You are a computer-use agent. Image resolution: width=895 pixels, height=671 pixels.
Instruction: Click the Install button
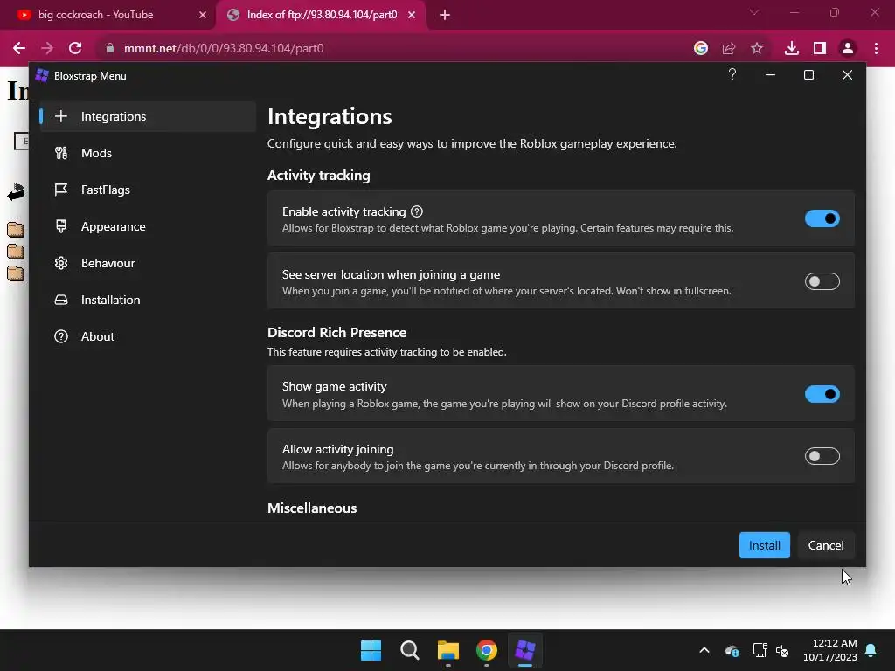[x=764, y=545]
